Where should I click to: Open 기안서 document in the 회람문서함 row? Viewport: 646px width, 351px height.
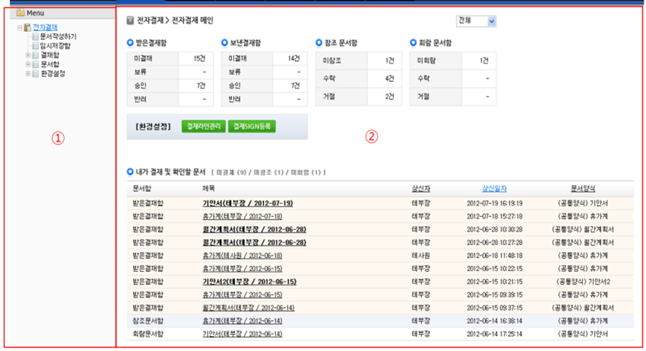click(x=242, y=334)
